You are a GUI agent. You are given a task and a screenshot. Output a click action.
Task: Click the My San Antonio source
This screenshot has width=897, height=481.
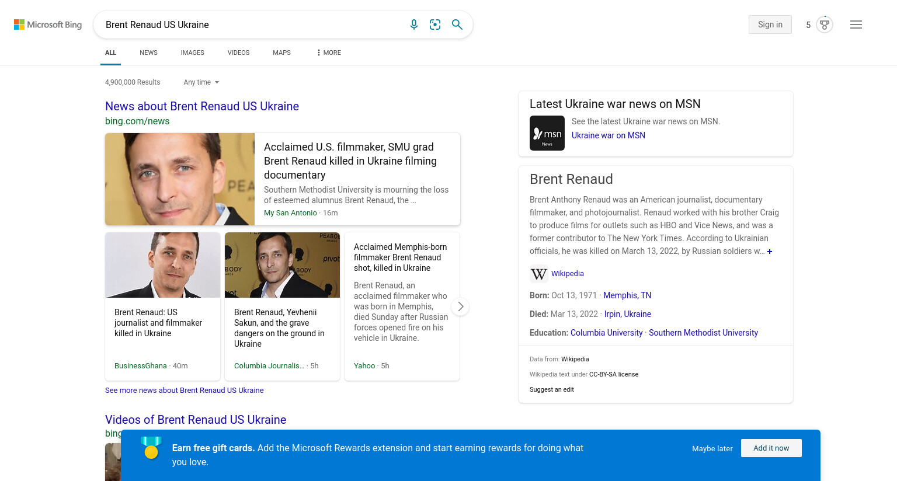click(x=290, y=213)
